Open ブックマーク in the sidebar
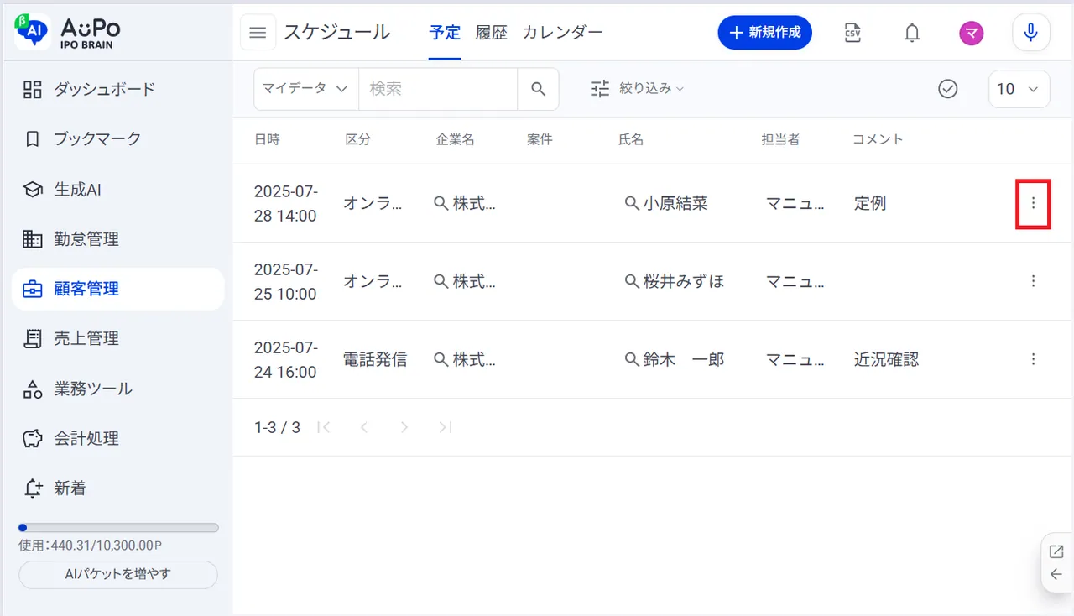The width and height of the screenshot is (1074, 616). 118,138
